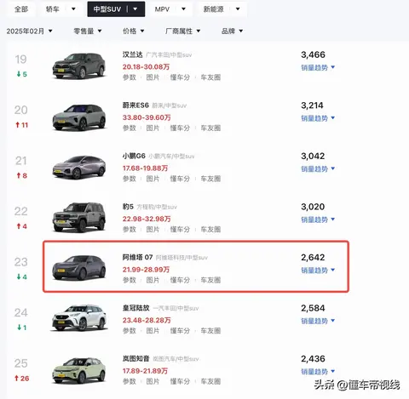The height and width of the screenshot is (399, 409).
Task: Open 图片 link for 皇冠陆放
Action: coord(153,331)
